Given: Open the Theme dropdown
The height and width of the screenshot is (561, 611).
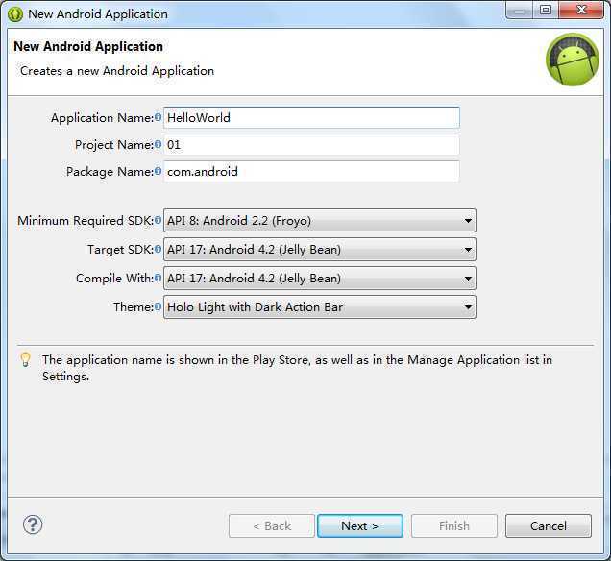Looking at the screenshot, I should pyautogui.click(x=320, y=307).
